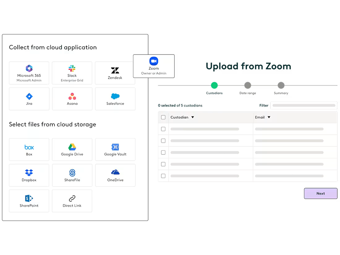Type in the Filter input field
340x255 pixels.
304,105
